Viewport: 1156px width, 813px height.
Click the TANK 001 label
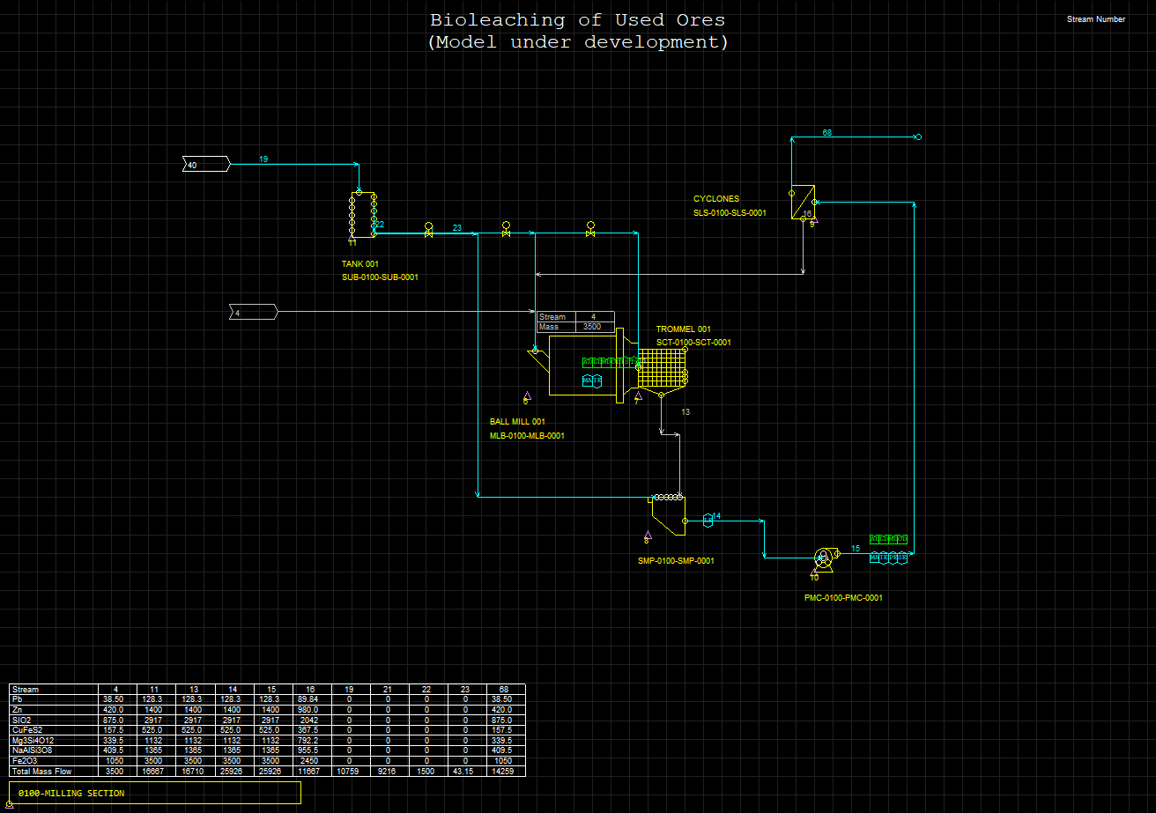click(360, 263)
